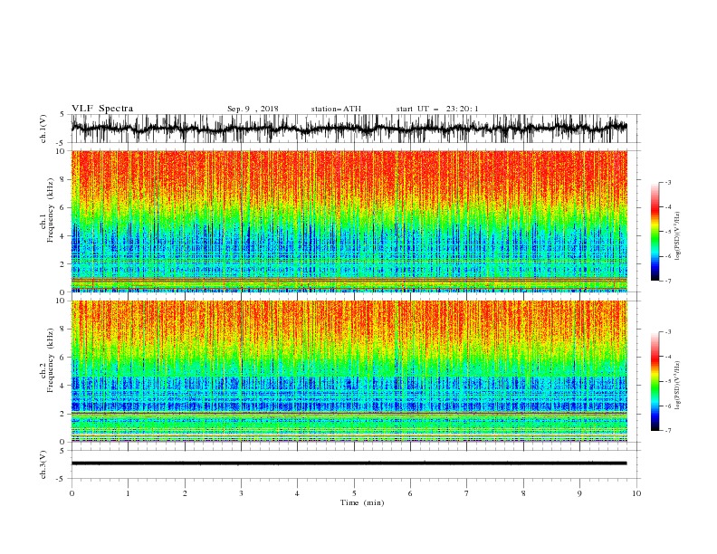Click time axis tick label '5'
717x554 pixels.
point(354,493)
